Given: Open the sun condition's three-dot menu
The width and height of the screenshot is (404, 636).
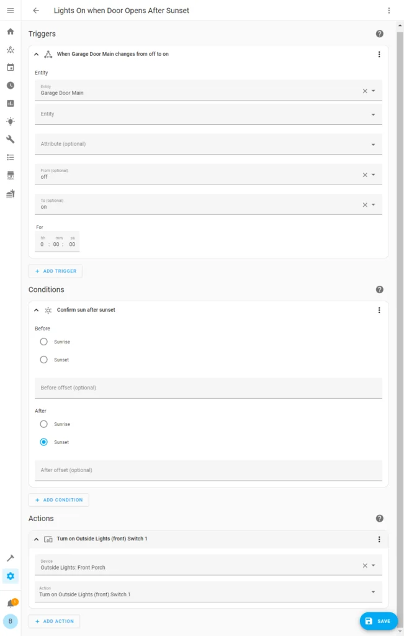Looking at the screenshot, I should click(x=379, y=310).
